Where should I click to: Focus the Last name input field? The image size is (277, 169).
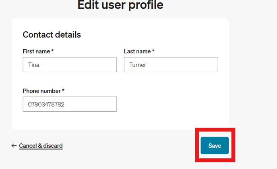[x=171, y=64]
